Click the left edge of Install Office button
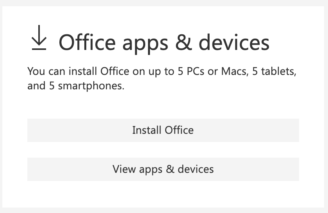This screenshot has width=328, height=213. [30, 130]
